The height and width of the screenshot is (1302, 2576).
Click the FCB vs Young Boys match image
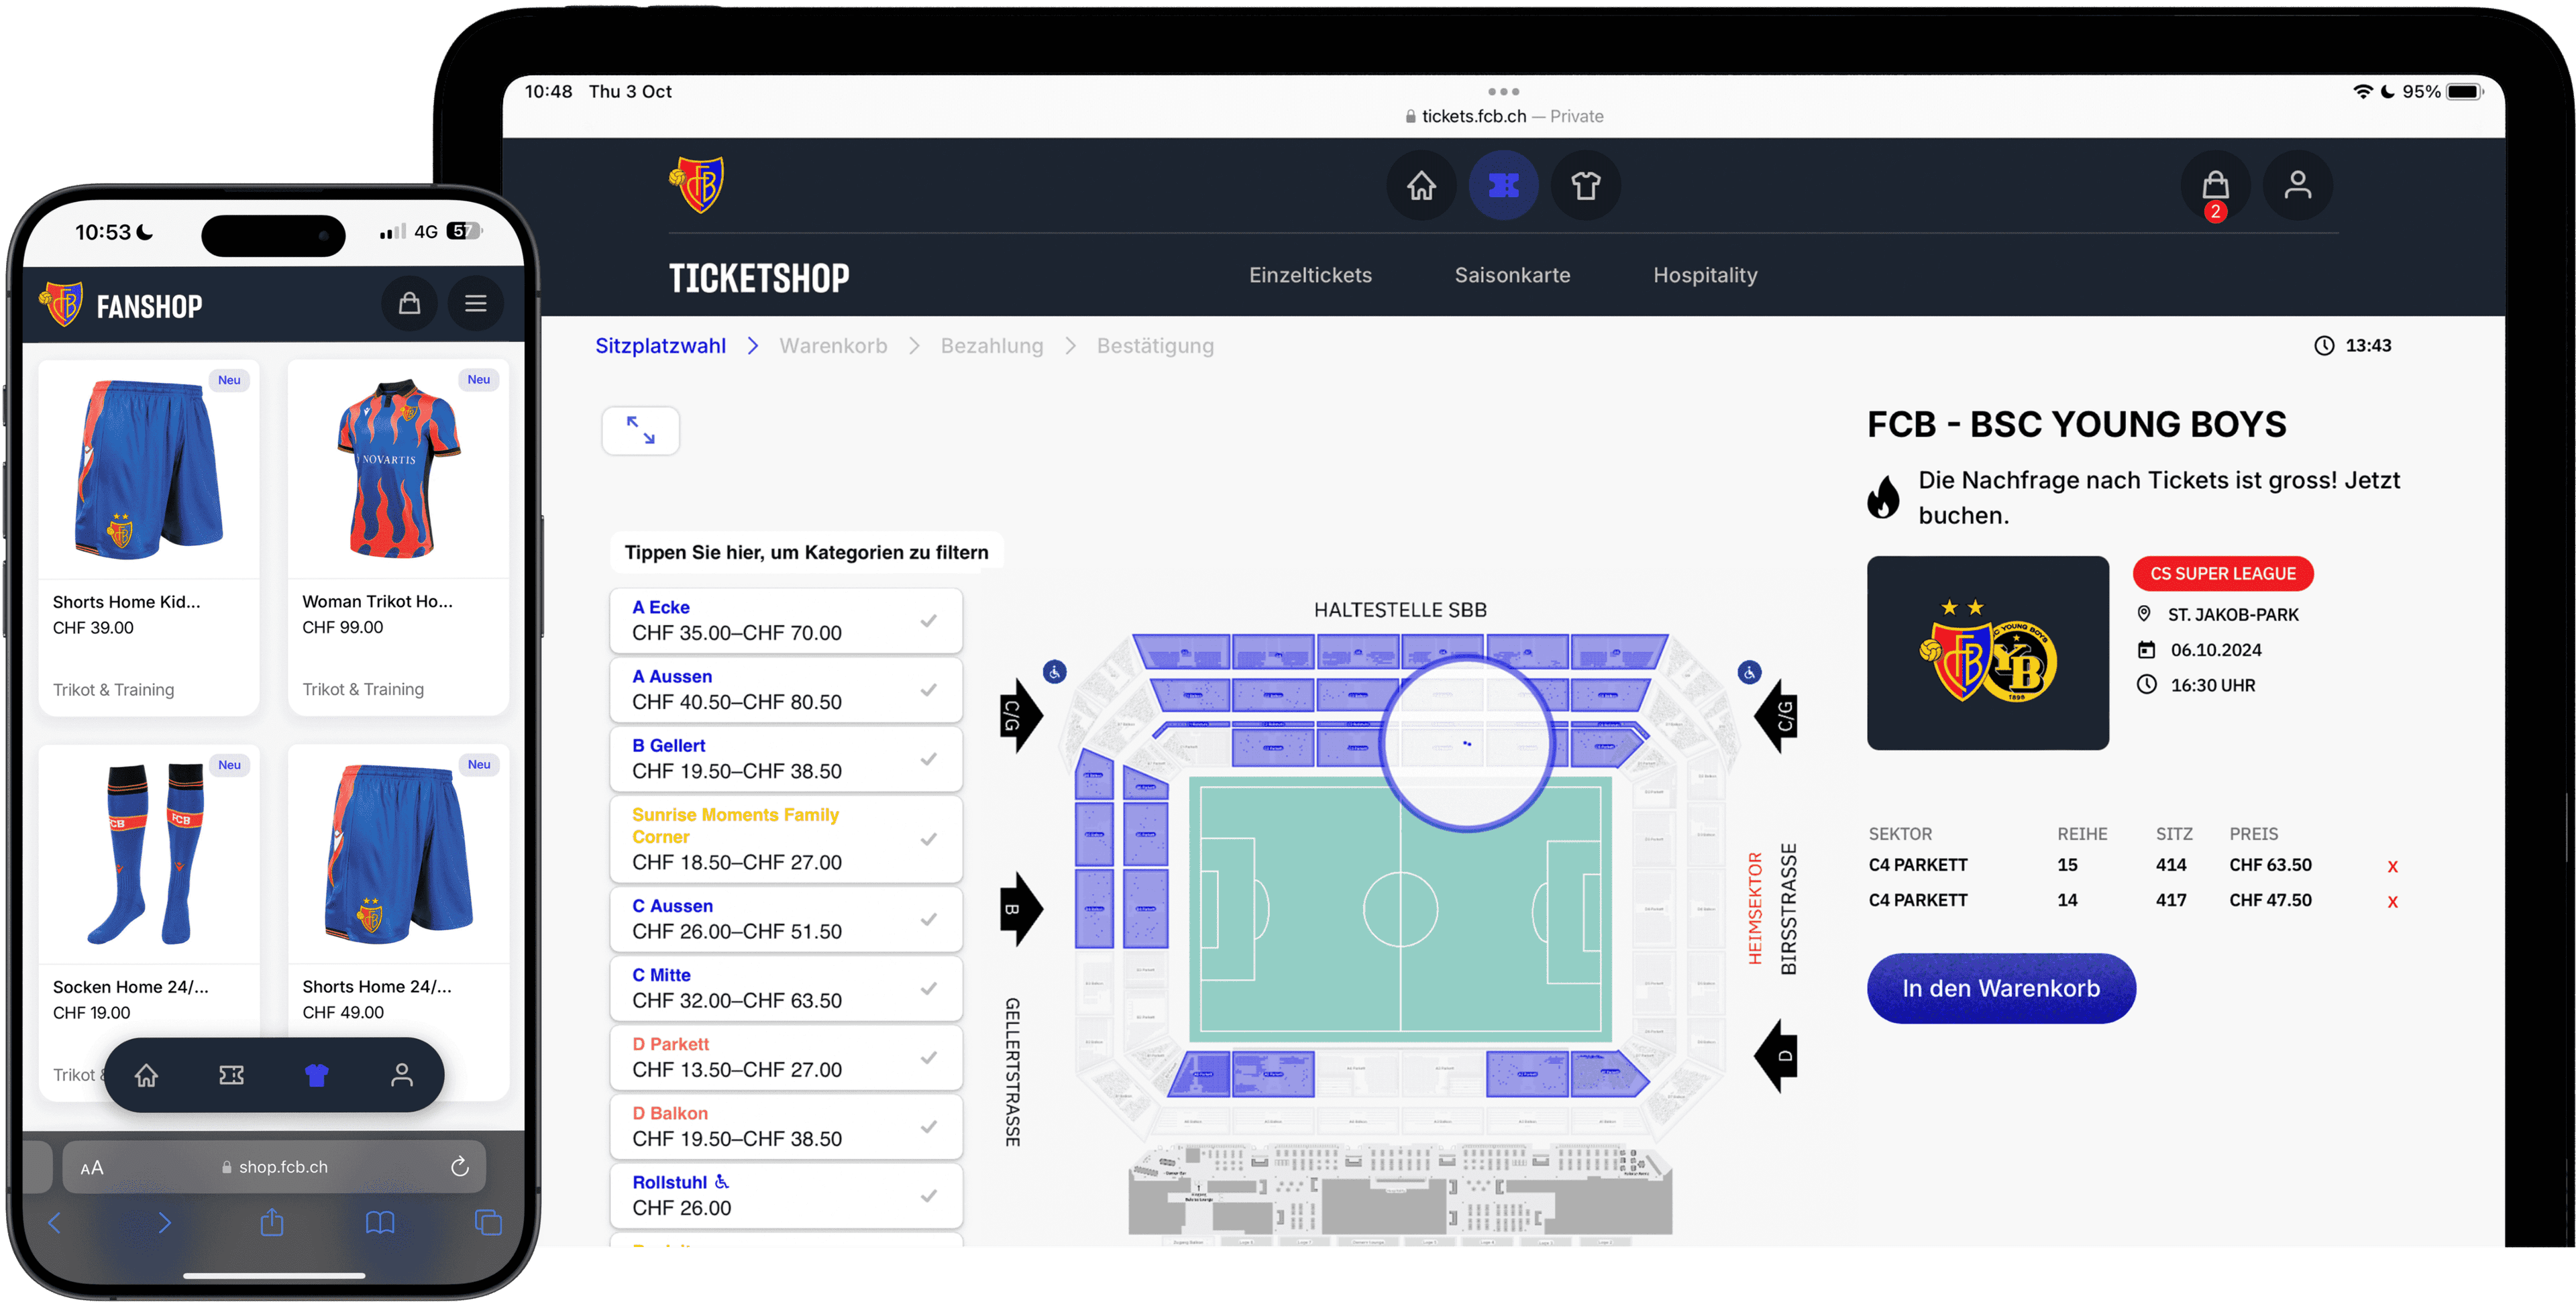[1987, 653]
